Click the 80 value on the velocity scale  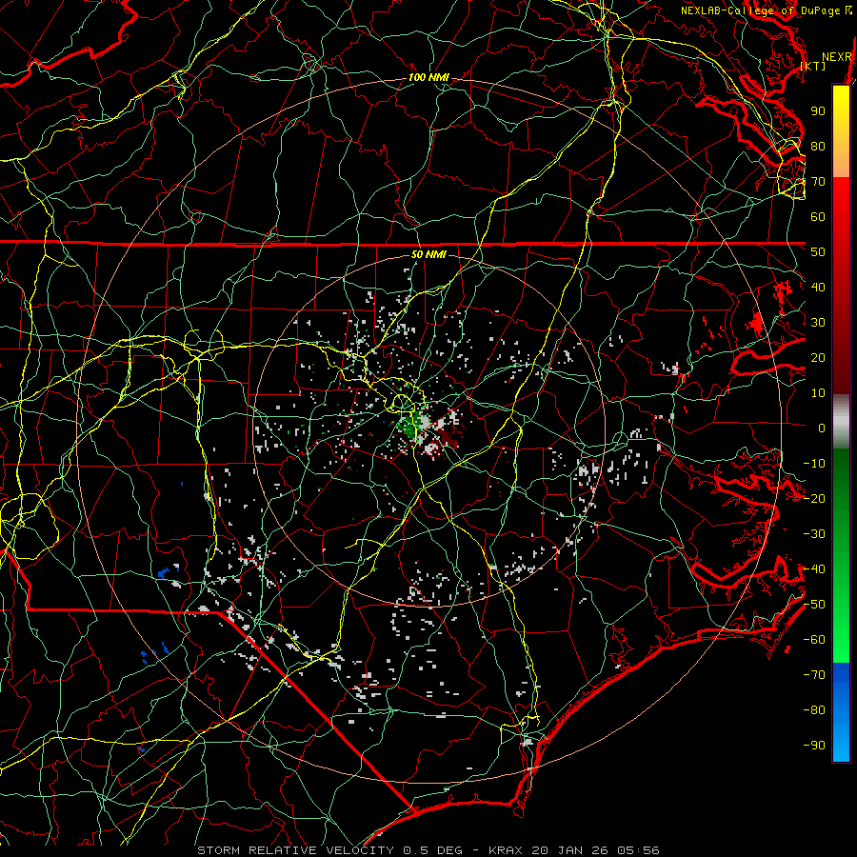(x=818, y=147)
